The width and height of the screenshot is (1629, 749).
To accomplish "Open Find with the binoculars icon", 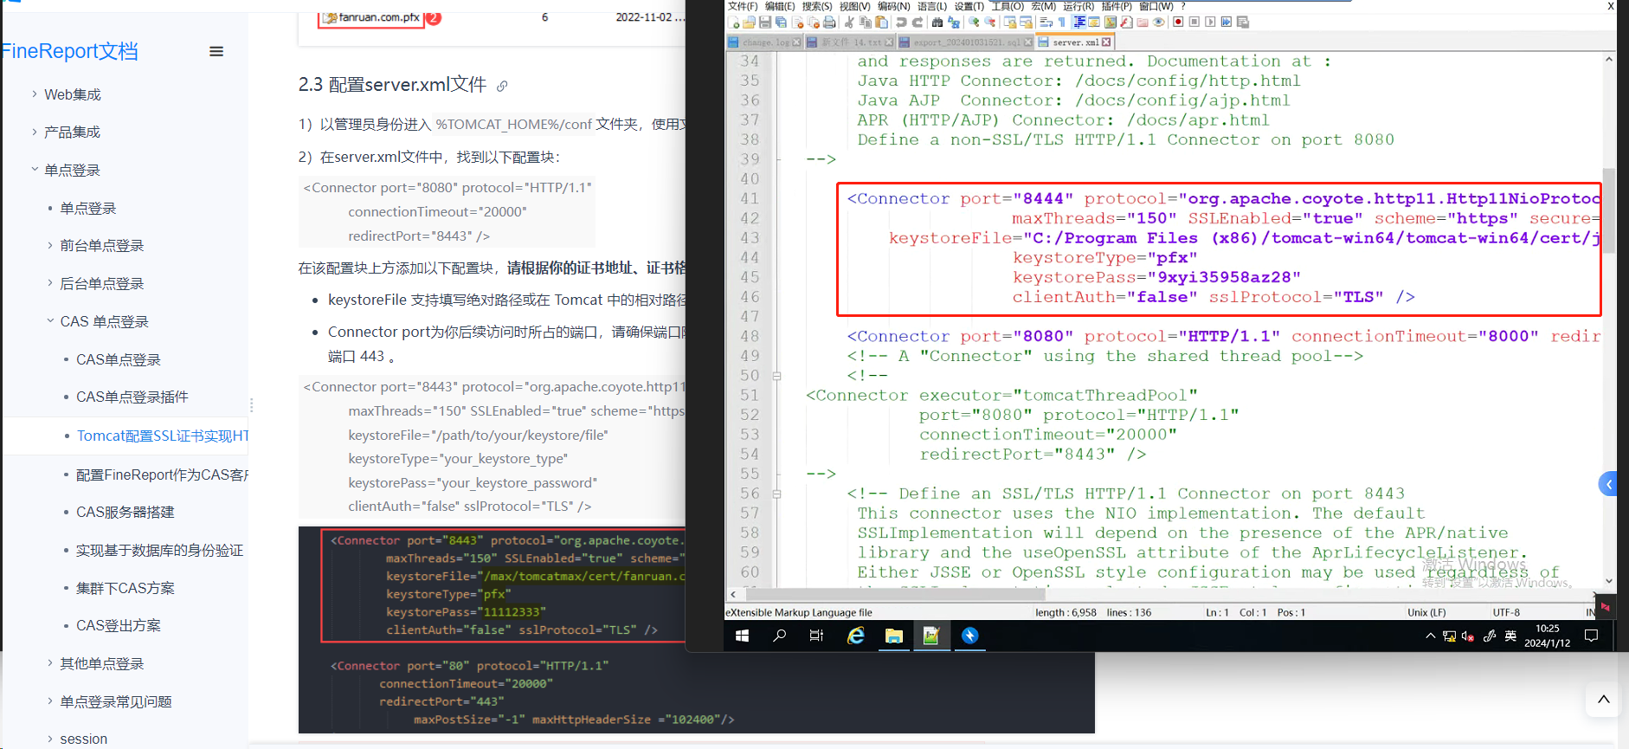I will [937, 22].
